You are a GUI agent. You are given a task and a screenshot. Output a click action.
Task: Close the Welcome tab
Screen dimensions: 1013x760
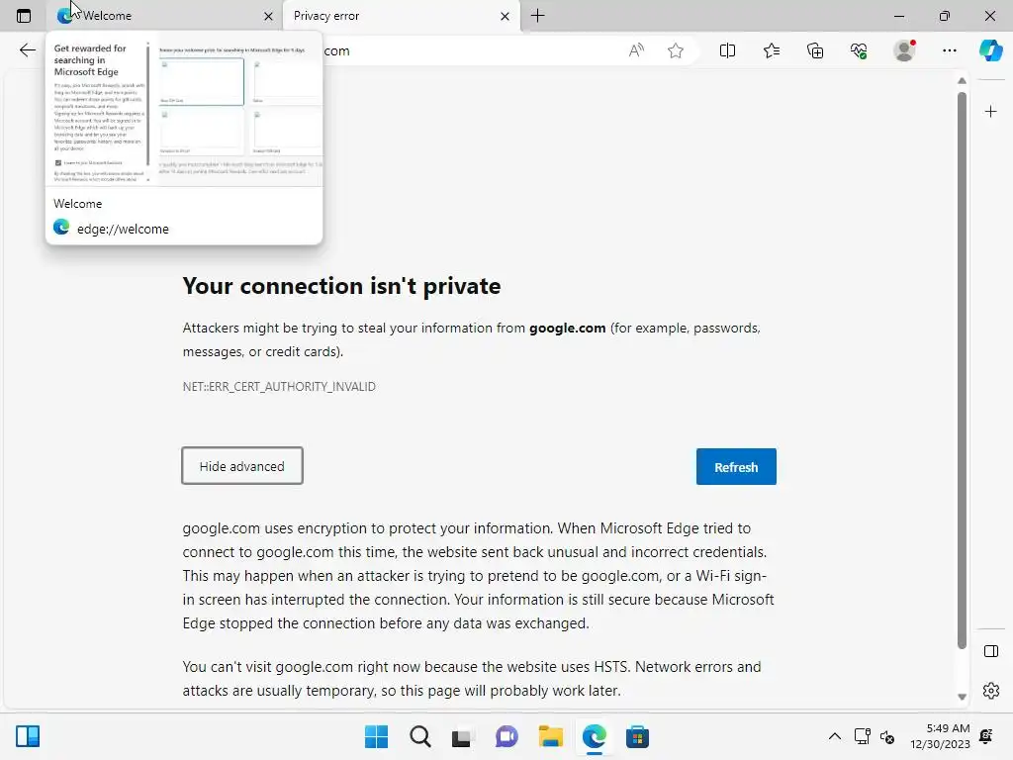(x=268, y=16)
